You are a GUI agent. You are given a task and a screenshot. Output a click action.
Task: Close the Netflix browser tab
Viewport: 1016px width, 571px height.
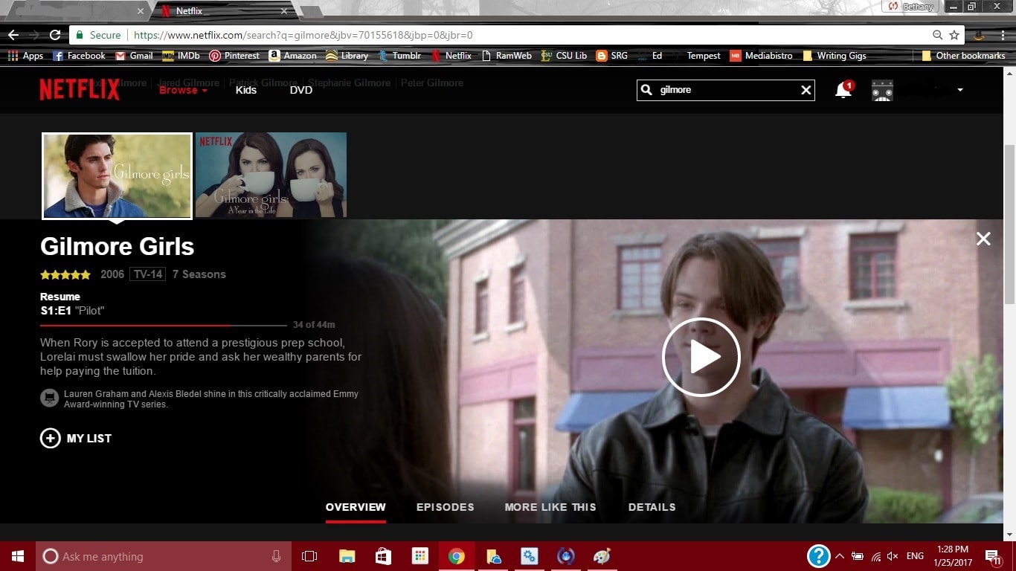click(x=283, y=11)
